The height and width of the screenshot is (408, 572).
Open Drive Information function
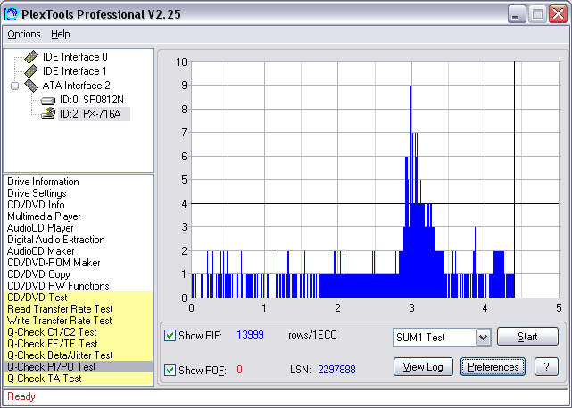43,182
